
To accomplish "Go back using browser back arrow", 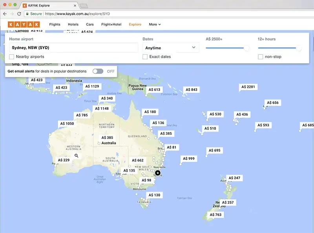I will pyautogui.click(x=5, y=14).
